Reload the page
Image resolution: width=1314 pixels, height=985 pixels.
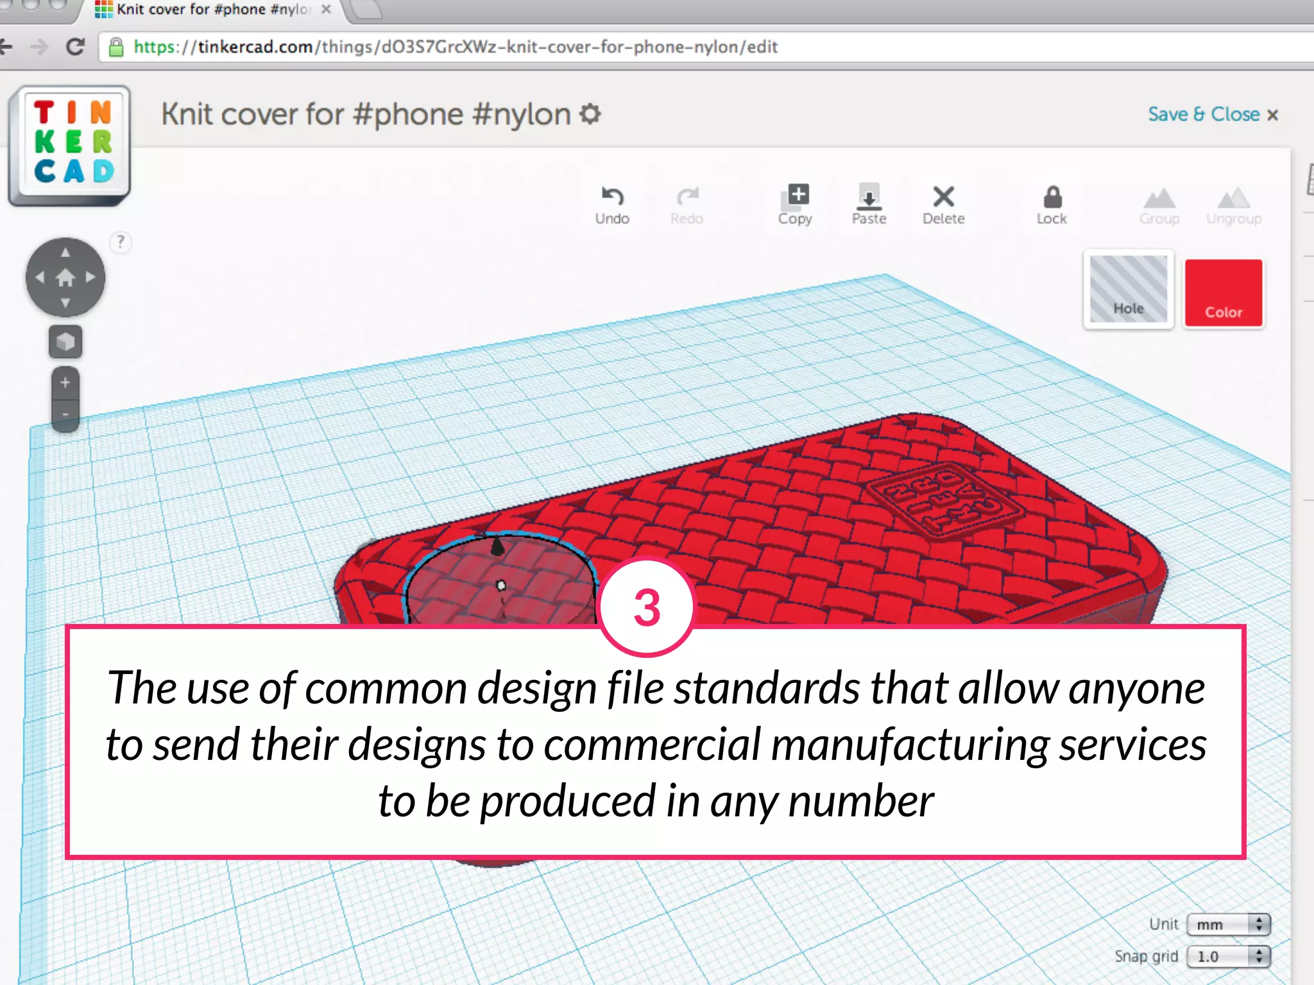[76, 47]
